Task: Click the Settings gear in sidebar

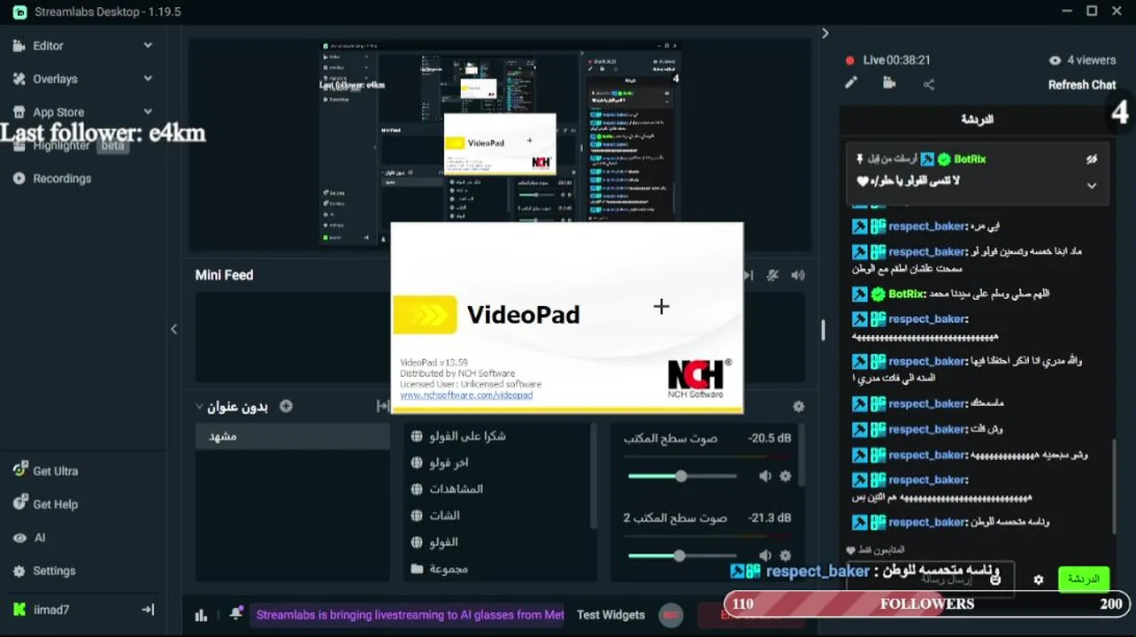Action: coord(19,571)
